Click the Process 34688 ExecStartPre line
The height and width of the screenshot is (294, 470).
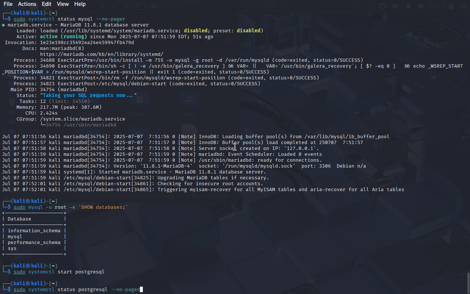coord(188,60)
